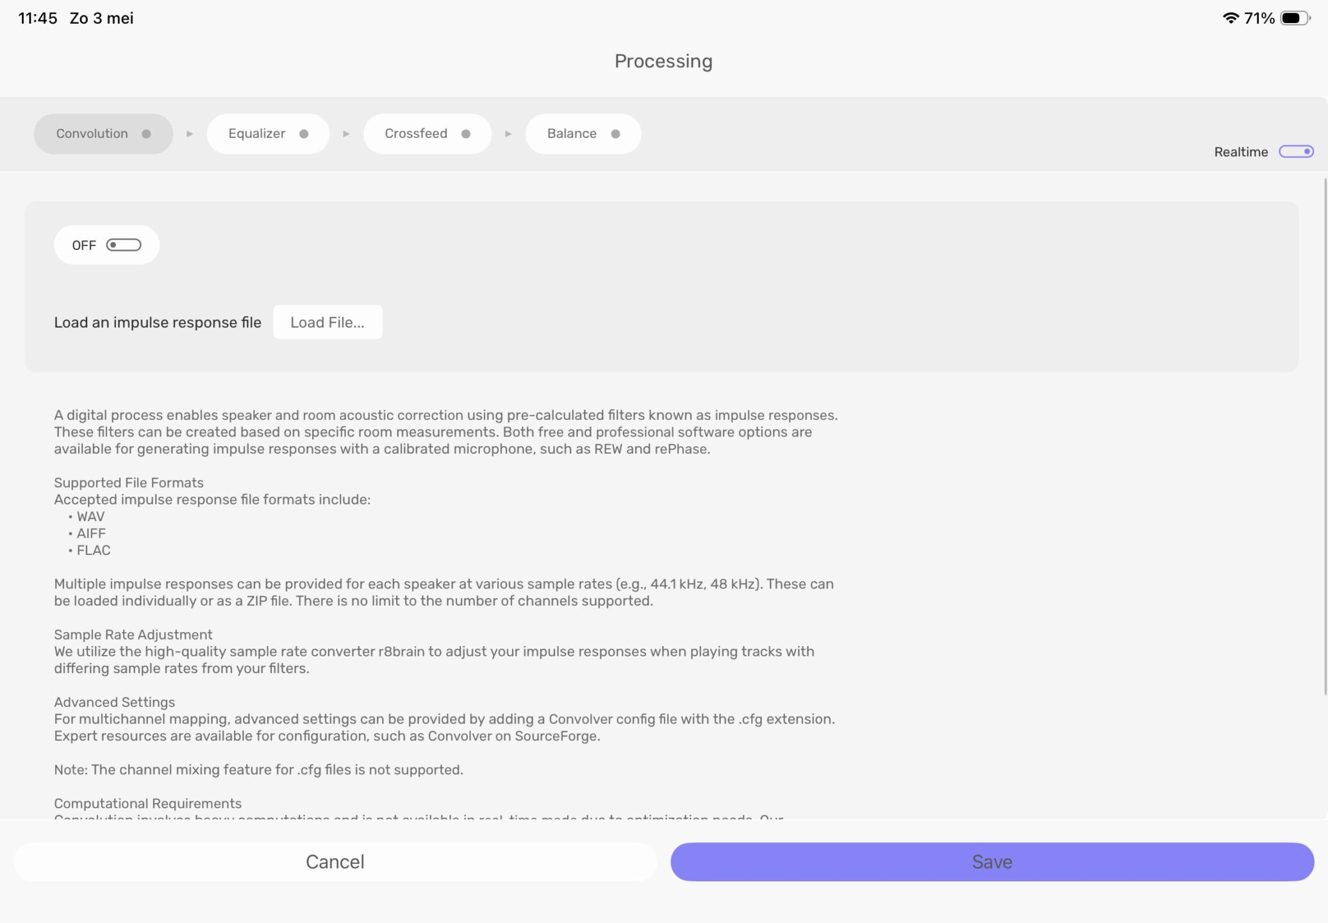Screen dimensions: 1328x923
Task: Cancel the processing changes
Action: pos(335,861)
